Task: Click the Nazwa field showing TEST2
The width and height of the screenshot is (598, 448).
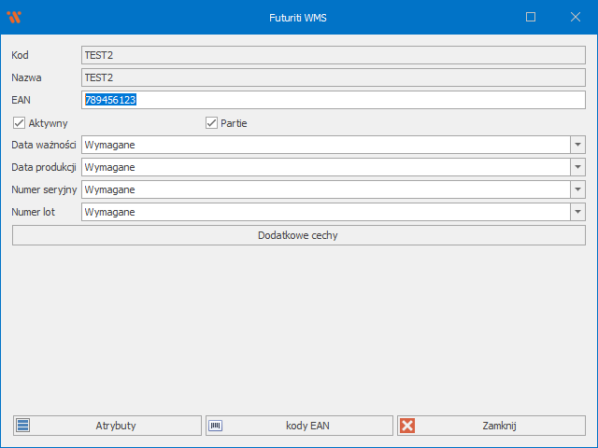Action: click(334, 77)
